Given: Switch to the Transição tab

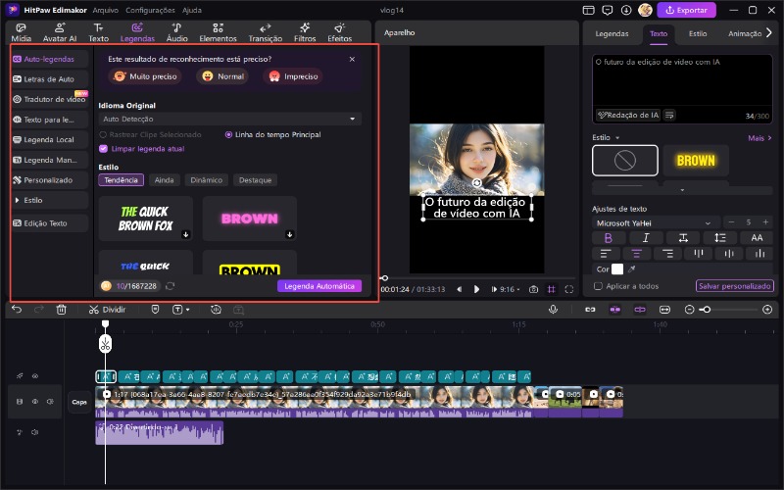Looking at the screenshot, I should pos(265,32).
